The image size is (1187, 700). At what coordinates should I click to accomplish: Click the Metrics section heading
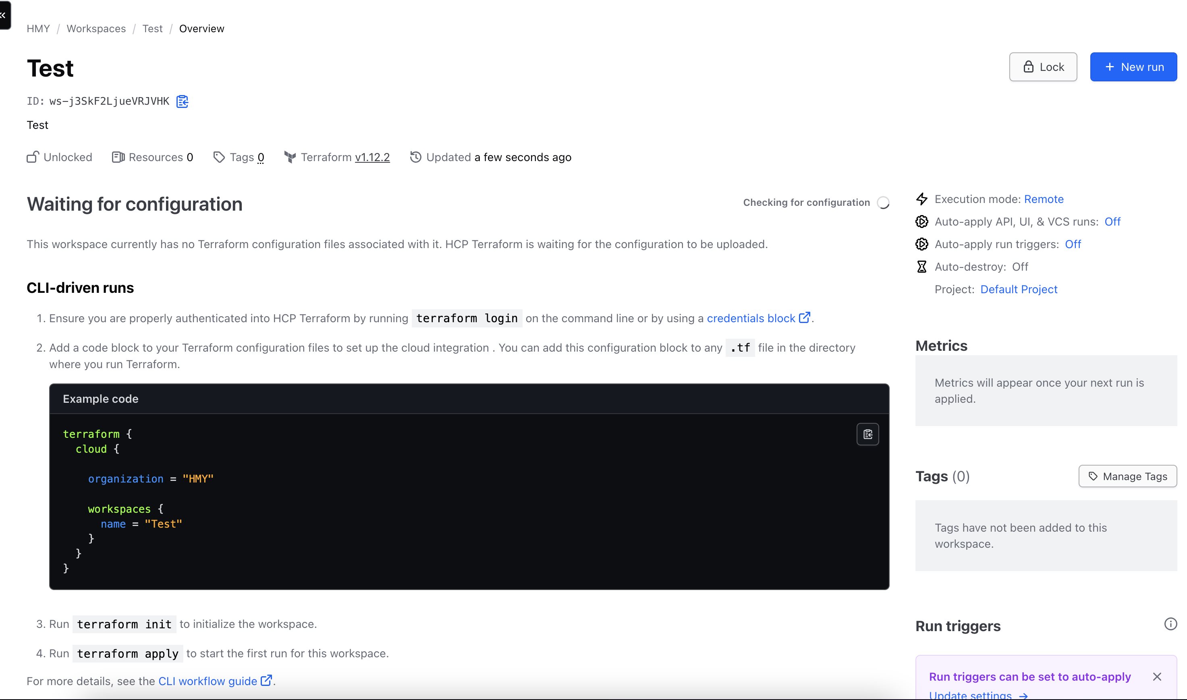941,346
